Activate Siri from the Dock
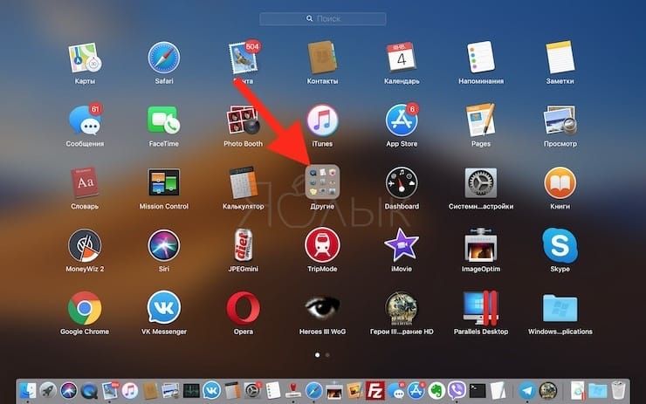Screen dimensions: 646x404 coord(69,390)
